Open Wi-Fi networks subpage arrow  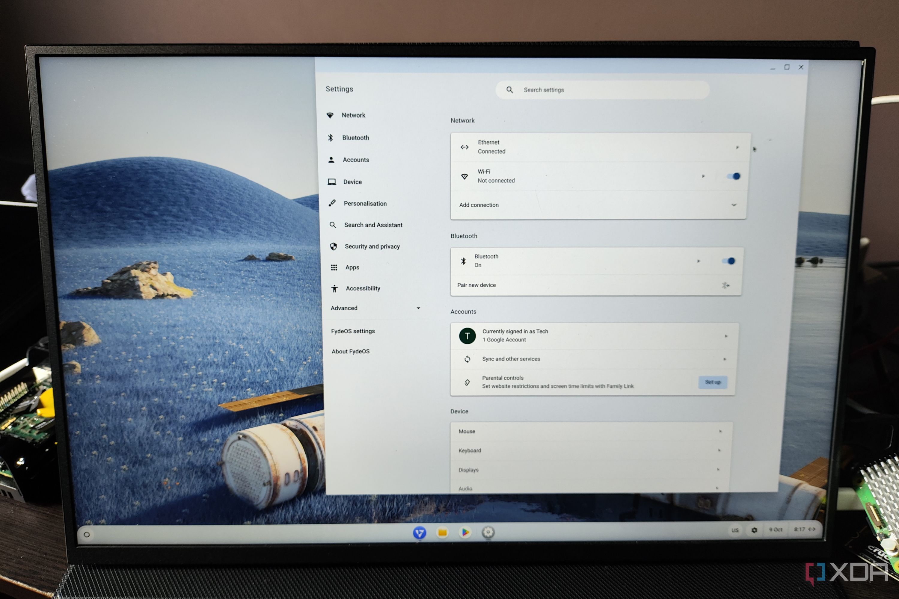[x=703, y=176]
